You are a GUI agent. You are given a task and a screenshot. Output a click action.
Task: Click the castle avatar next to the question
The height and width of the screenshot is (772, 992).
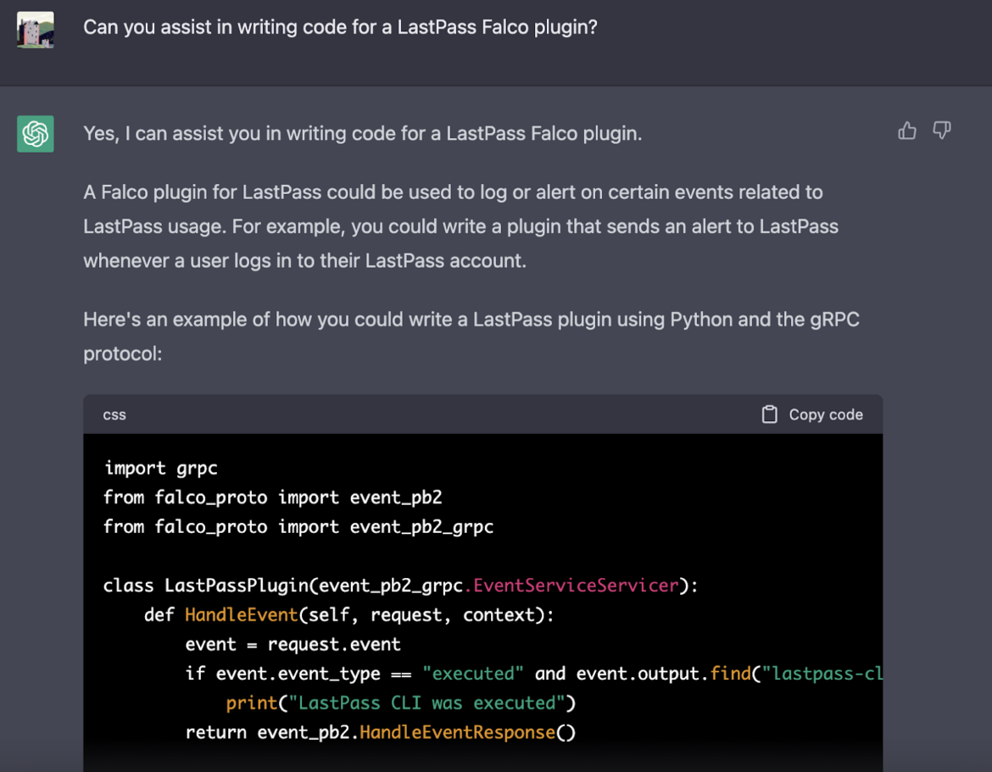click(x=35, y=28)
